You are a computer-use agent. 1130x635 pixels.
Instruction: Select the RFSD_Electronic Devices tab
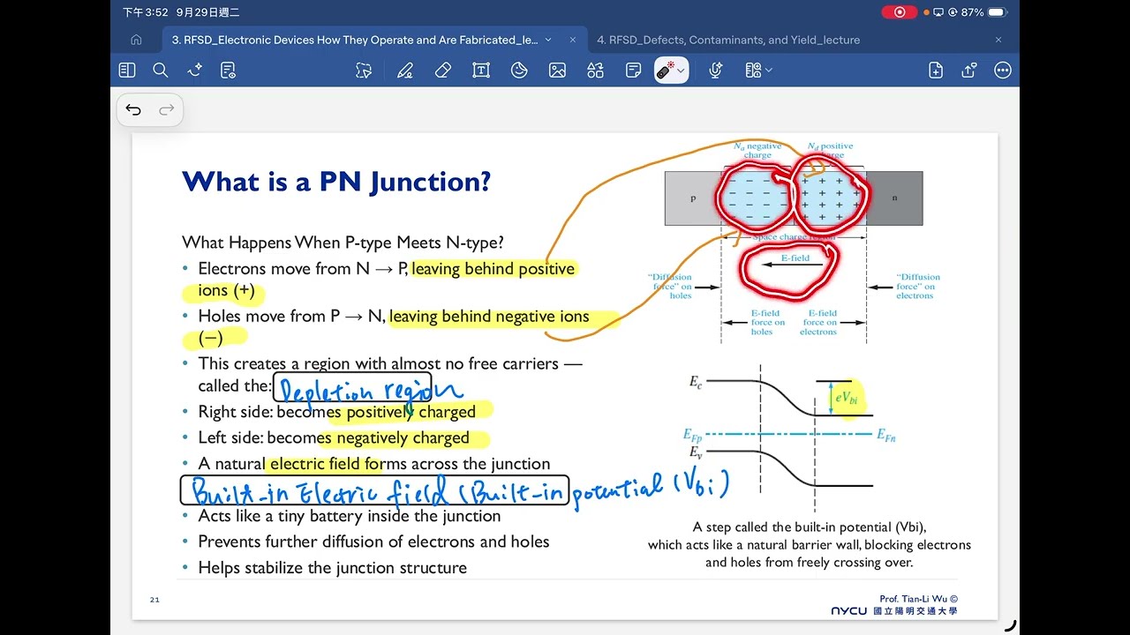coord(355,40)
